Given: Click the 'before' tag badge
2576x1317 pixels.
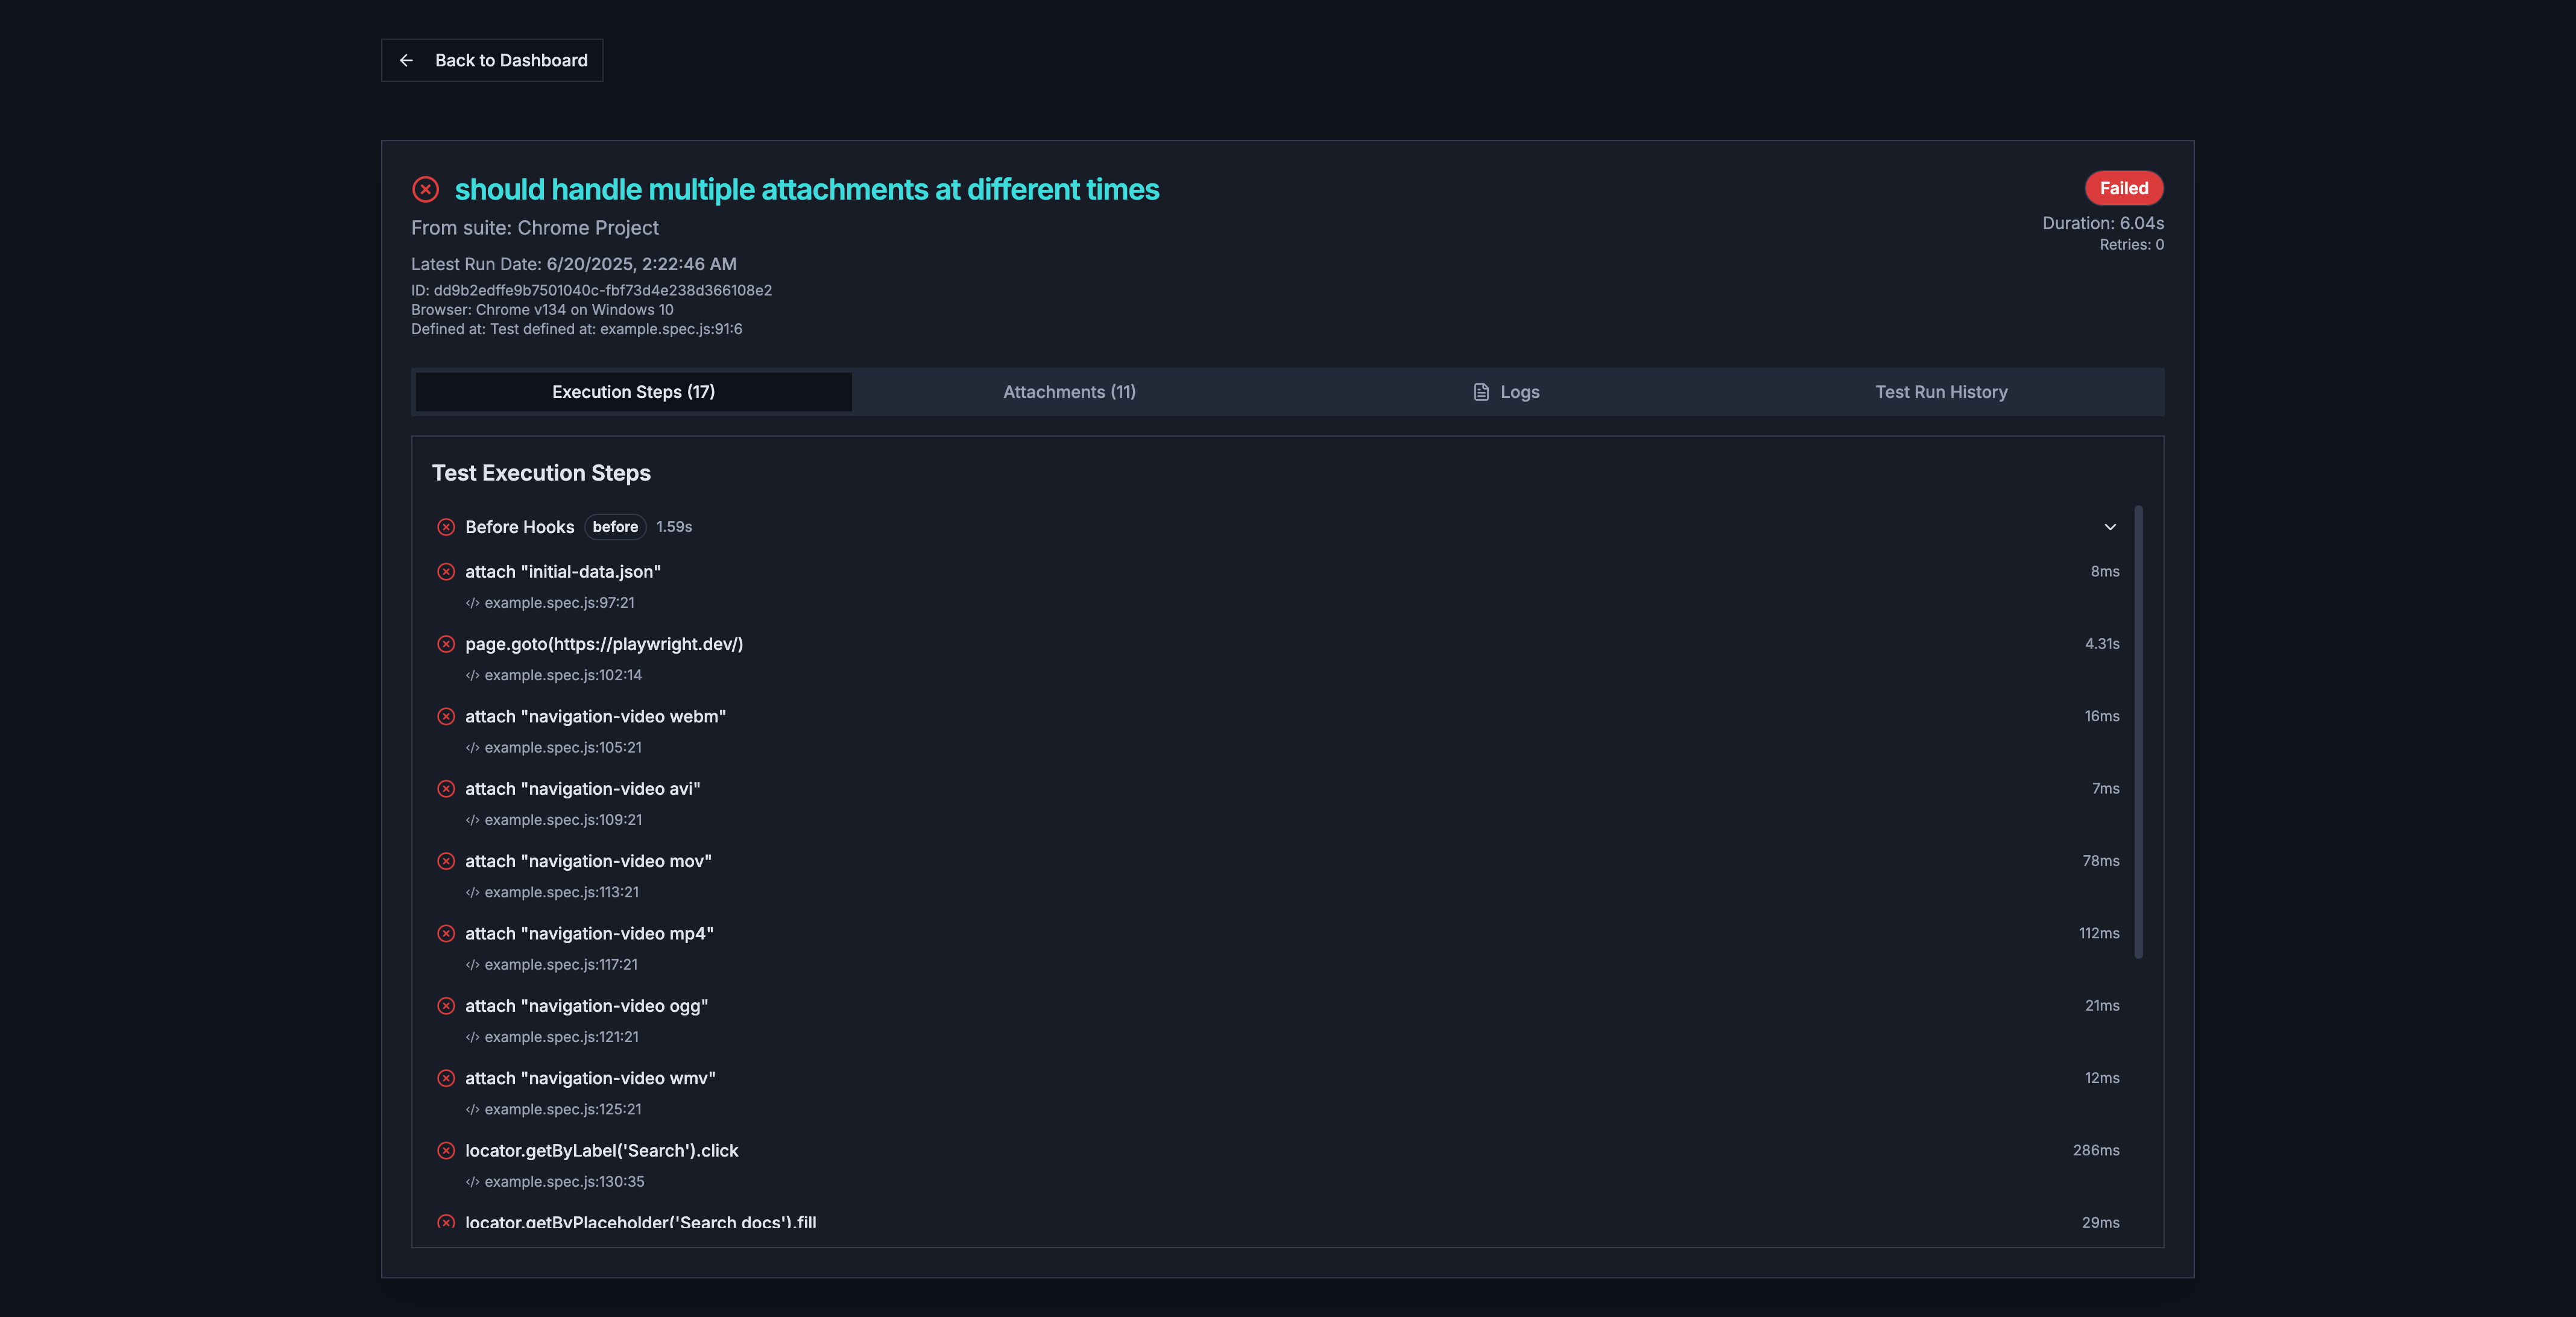Looking at the screenshot, I should [615, 527].
